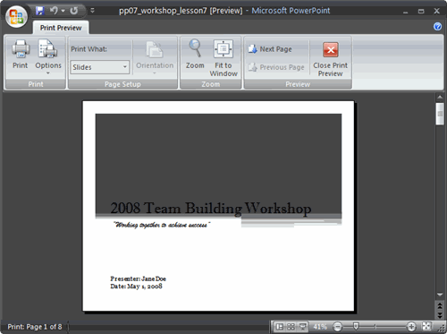Switch to Normal view in status bar

click(x=280, y=327)
